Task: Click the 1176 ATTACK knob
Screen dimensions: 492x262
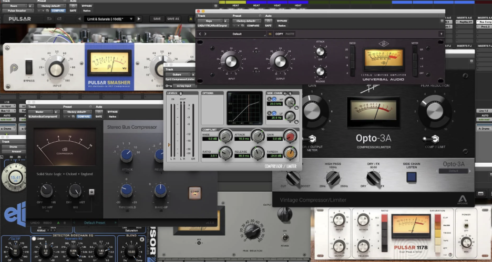Action: coord(320,51)
